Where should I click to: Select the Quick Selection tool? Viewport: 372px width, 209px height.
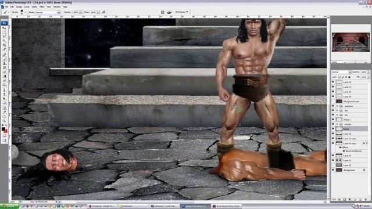[x=4, y=41]
